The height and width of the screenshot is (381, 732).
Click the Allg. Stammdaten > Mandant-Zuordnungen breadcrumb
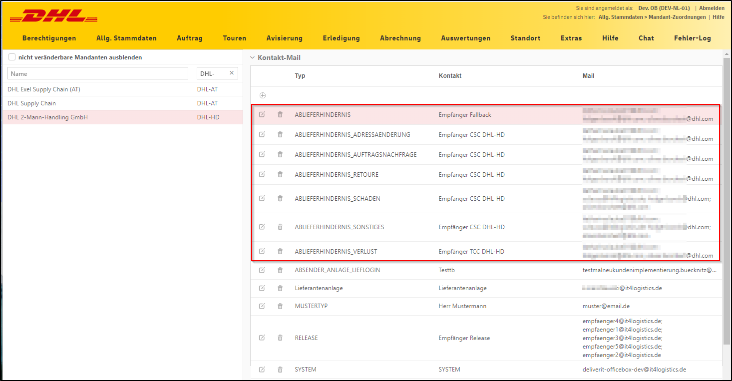click(652, 17)
